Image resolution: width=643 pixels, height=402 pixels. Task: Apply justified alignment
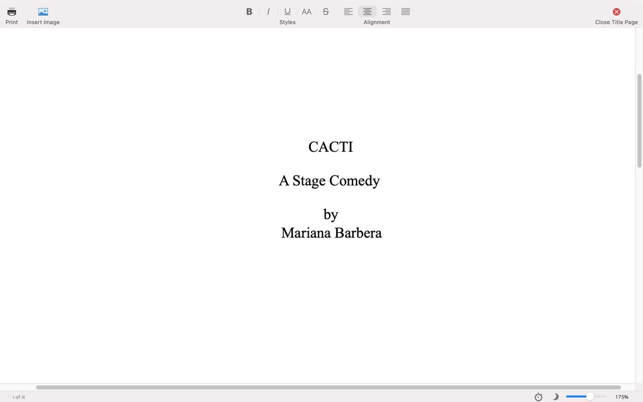406,11
